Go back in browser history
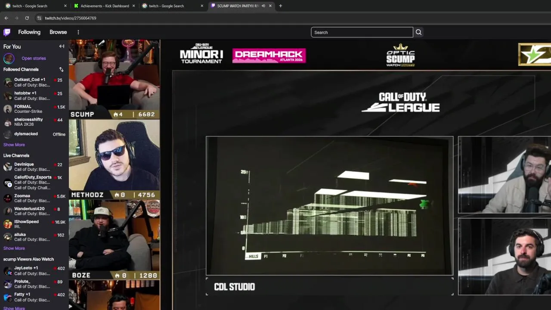This screenshot has width=551, height=310. (x=6, y=18)
